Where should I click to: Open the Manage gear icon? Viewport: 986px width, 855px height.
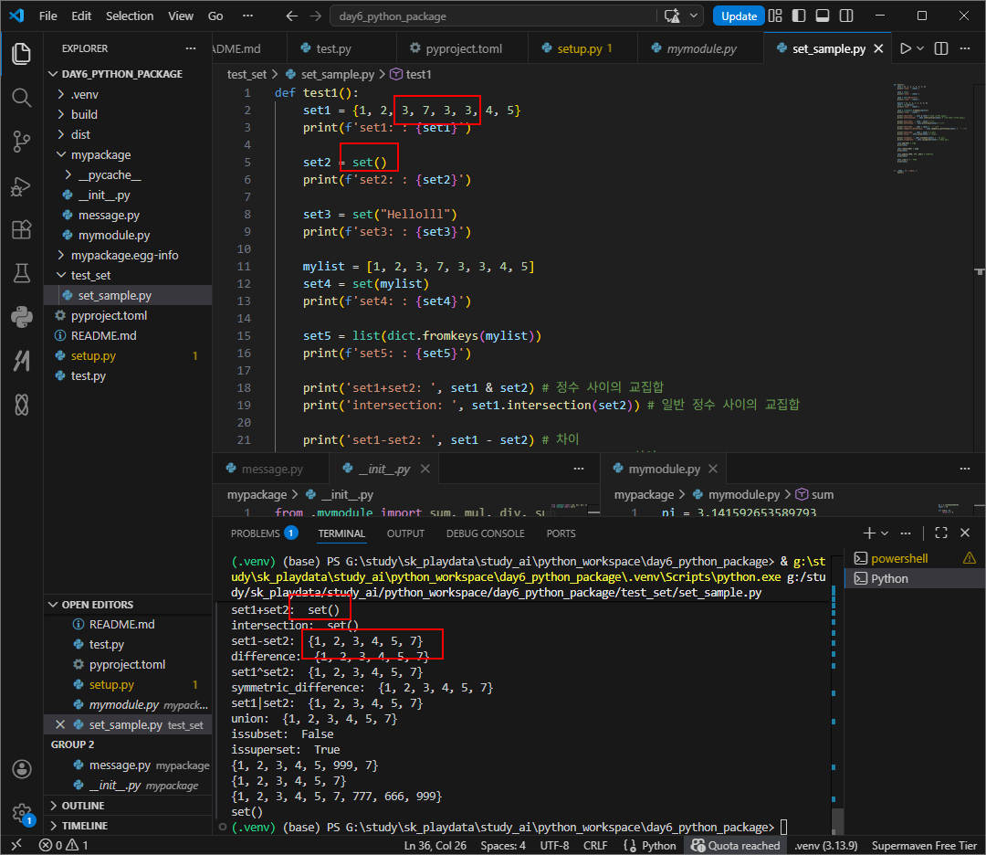(21, 813)
